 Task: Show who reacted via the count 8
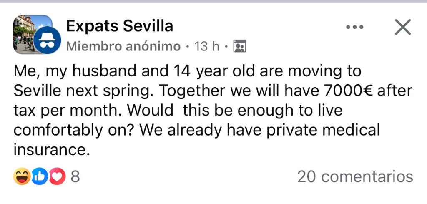pyautogui.click(x=75, y=177)
